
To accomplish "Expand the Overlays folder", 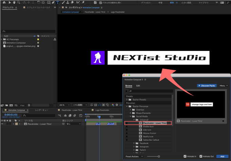I will [x=130, y=110].
